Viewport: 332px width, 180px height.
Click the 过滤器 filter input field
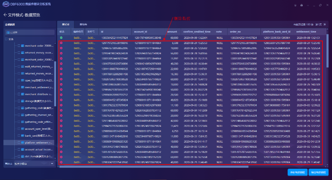(30, 32)
